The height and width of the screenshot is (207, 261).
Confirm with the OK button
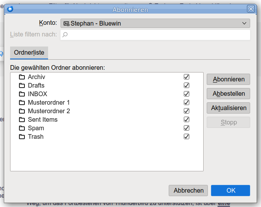(x=231, y=190)
